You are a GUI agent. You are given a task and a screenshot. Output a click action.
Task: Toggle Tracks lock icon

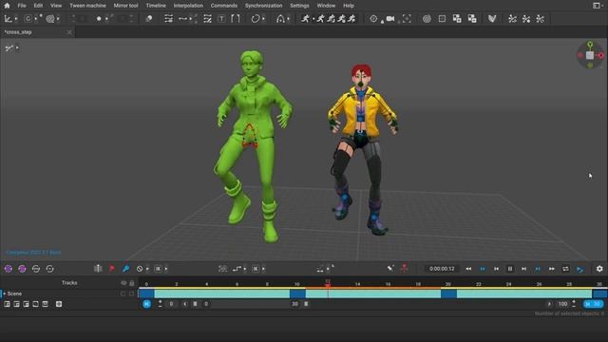(x=132, y=283)
